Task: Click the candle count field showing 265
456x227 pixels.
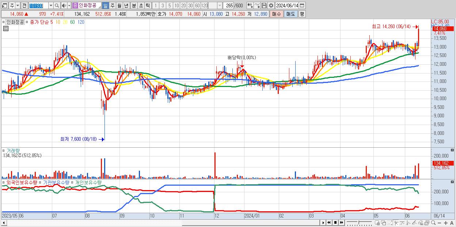Action: [228, 5]
